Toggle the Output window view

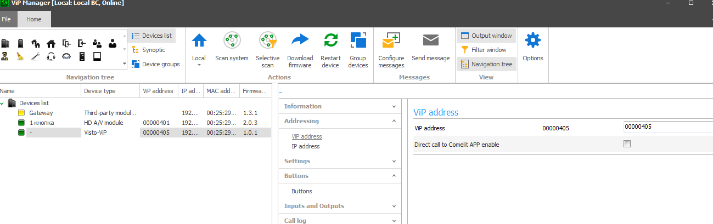486,36
